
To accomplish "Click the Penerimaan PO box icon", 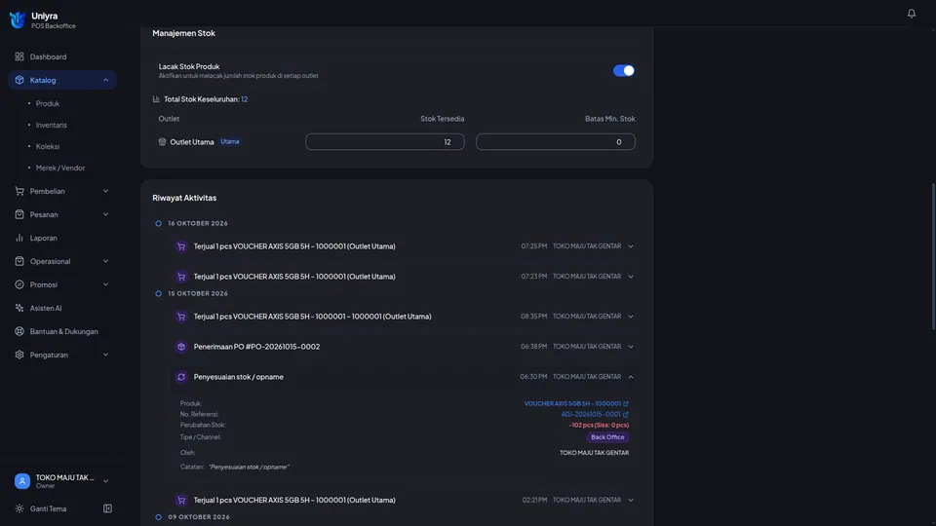I will [x=181, y=347].
